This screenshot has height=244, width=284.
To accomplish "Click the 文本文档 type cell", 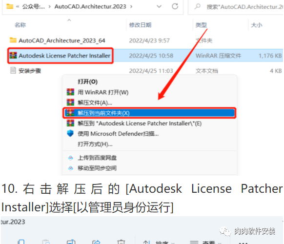I will click(x=207, y=71).
